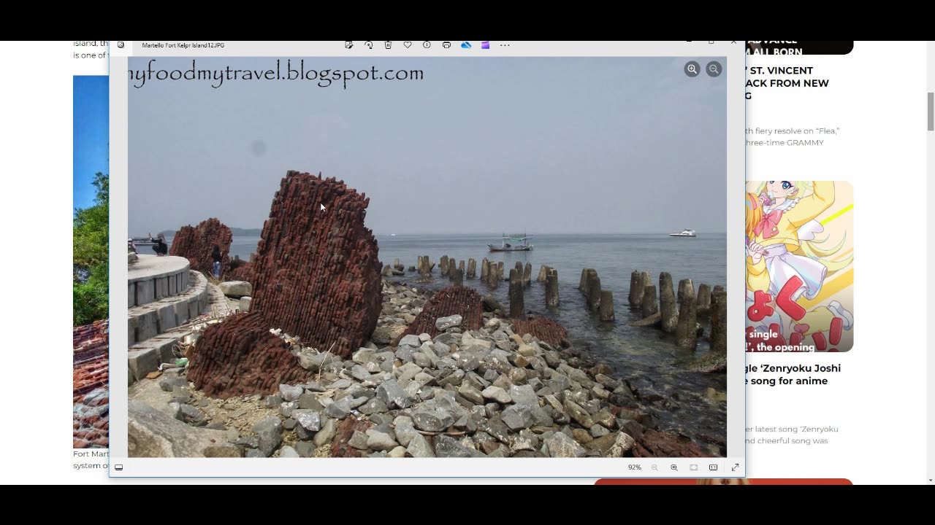The width and height of the screenshot is (935, 525).
Task: Rotate the photo with the rotate icon
Action: [369, 45]
